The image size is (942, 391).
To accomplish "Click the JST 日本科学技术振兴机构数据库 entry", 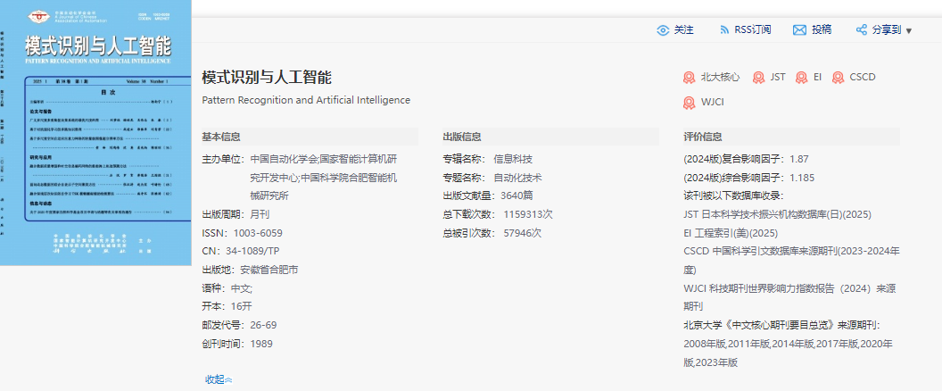I will click(x=777, y=215).
